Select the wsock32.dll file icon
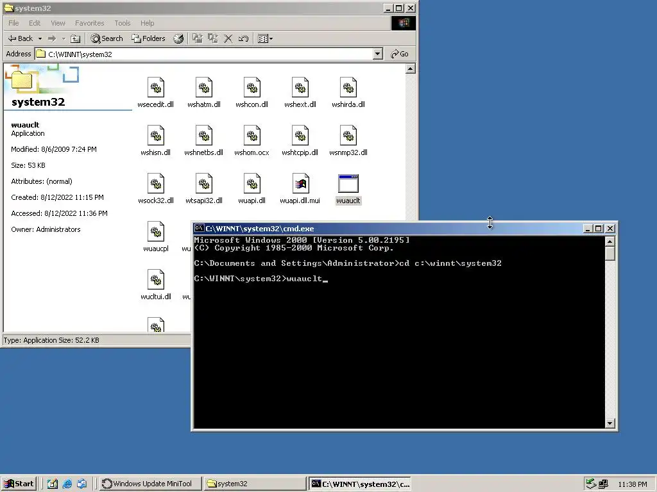 156,184
